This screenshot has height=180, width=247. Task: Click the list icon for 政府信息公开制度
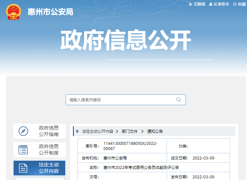coord(23,150)
